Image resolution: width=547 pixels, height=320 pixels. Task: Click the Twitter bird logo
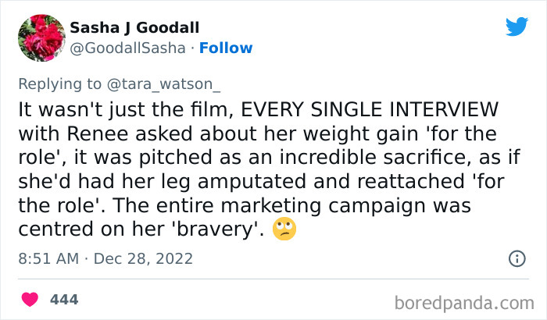coord(517,27)
